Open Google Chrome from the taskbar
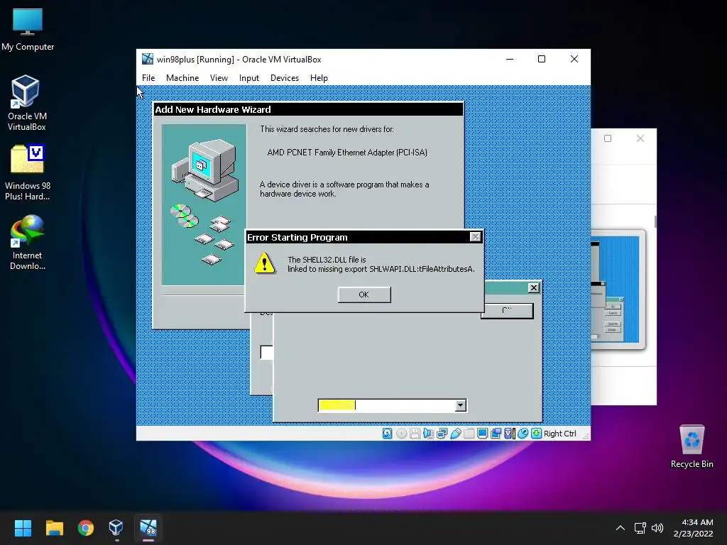The width and height of the screenshot is (727, 545). pos(86,528)
